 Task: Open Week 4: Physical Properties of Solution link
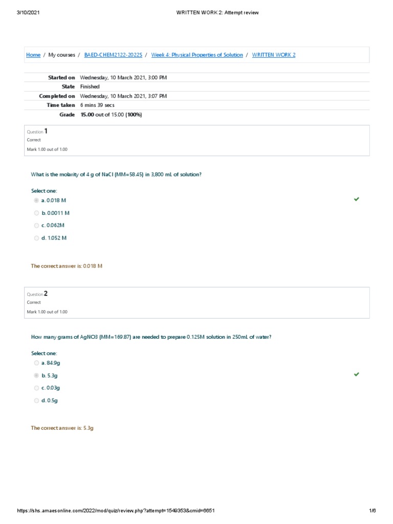[197, 55]
